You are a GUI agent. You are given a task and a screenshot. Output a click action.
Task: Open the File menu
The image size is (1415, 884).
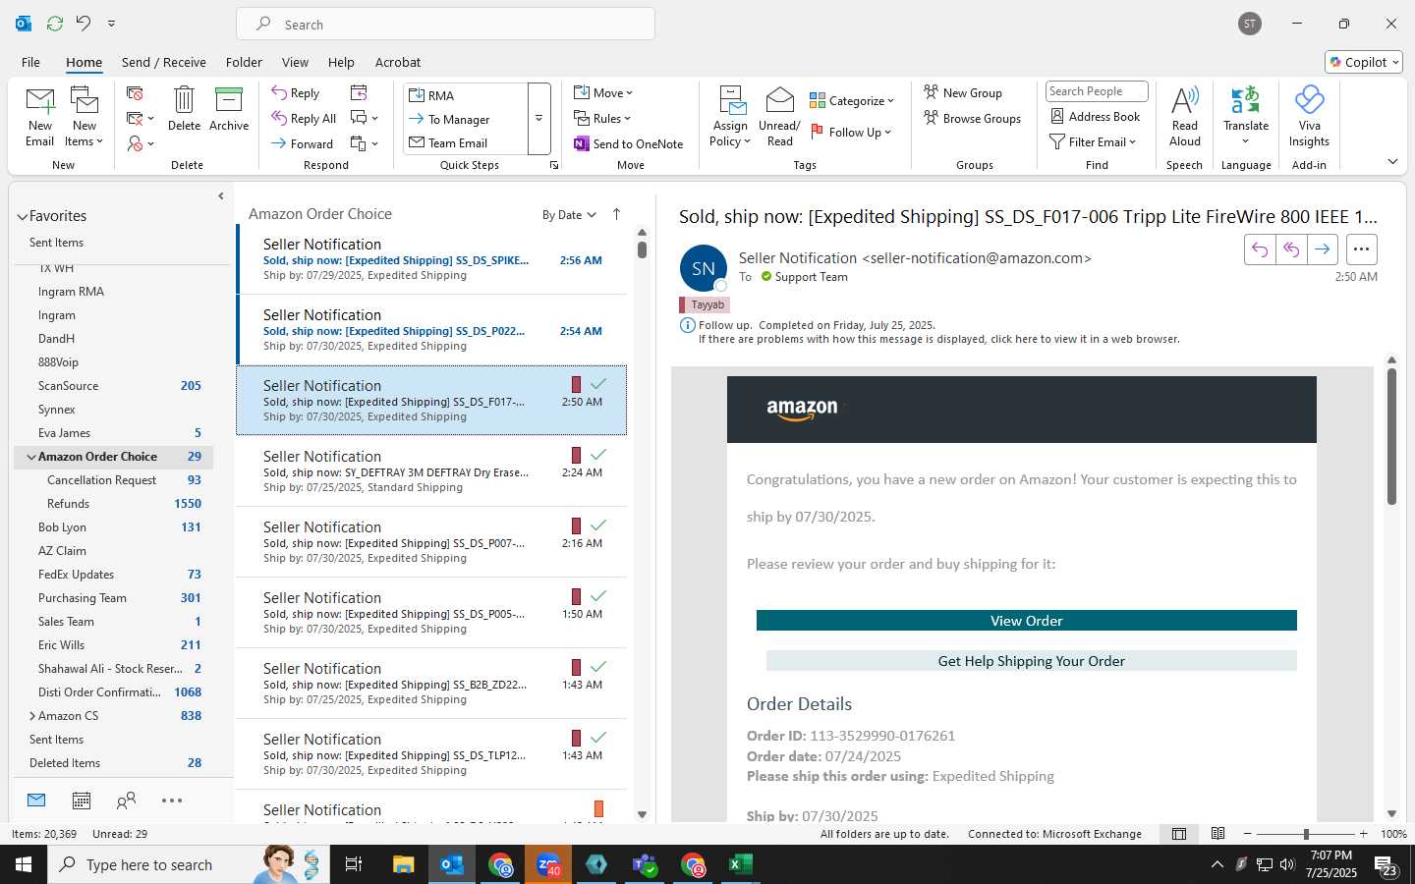click(30, 62)
